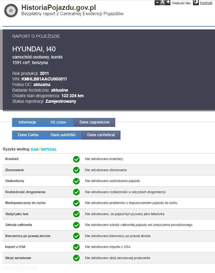The width and height of the screenshot is (215, 273).
Task: Click the Kierownica po prawej stronie label
Action: pos(28,236)
